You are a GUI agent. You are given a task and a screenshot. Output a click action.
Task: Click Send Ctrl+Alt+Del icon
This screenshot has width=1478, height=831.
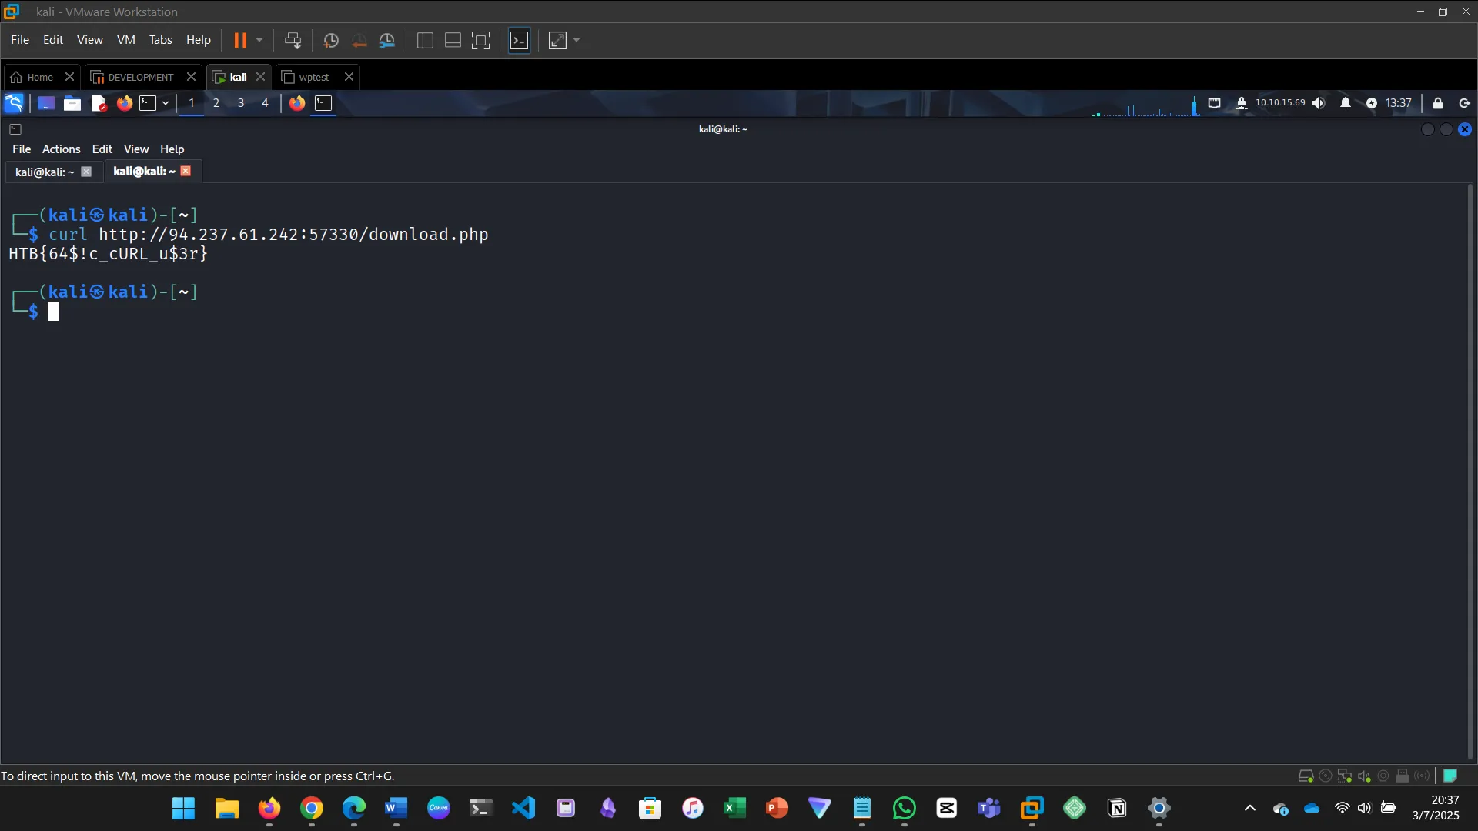point(293,40)
